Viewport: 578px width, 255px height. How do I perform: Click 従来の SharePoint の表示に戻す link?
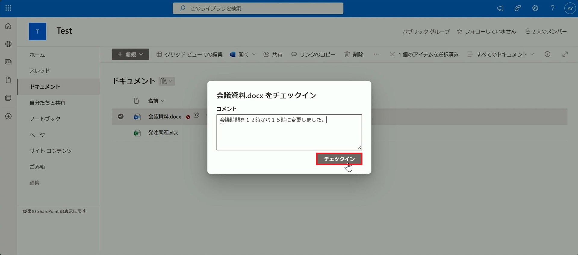tap(54, 211)
